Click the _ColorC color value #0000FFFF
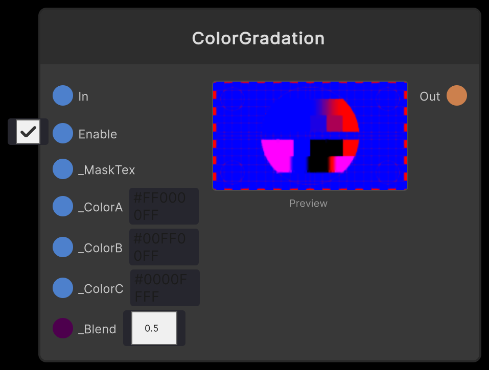Image resolution: width=489 pixels, height=370 pixels. [164, 287]
